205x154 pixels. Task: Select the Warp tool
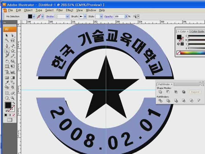coord(7,66)
